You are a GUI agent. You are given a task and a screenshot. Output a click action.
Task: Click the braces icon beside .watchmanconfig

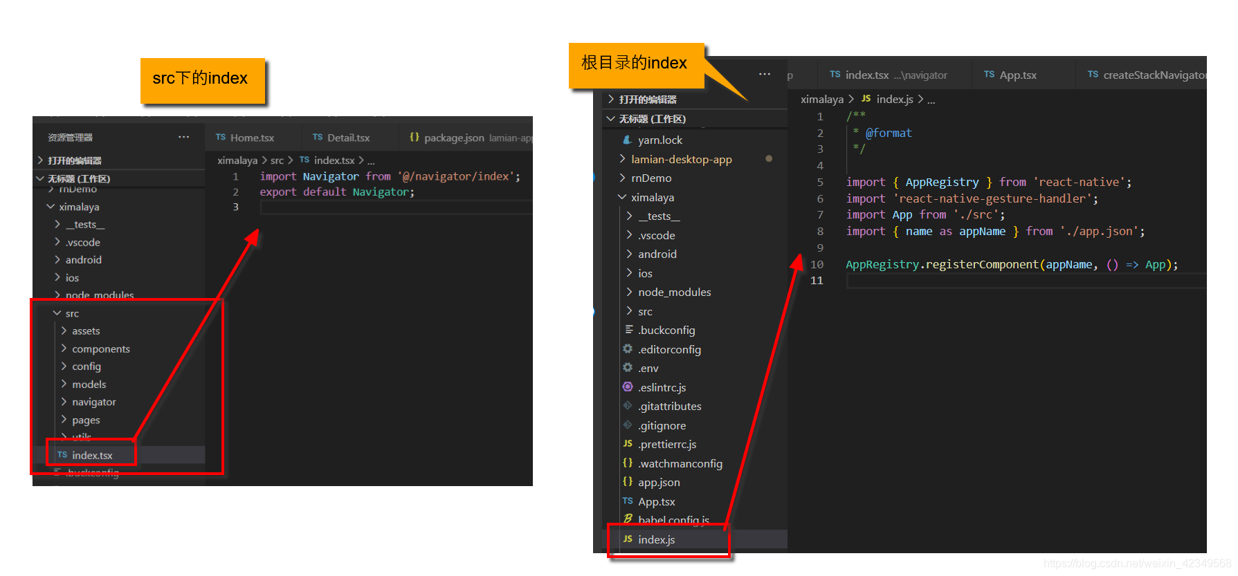pyautogui.click(x=628, y=463)
